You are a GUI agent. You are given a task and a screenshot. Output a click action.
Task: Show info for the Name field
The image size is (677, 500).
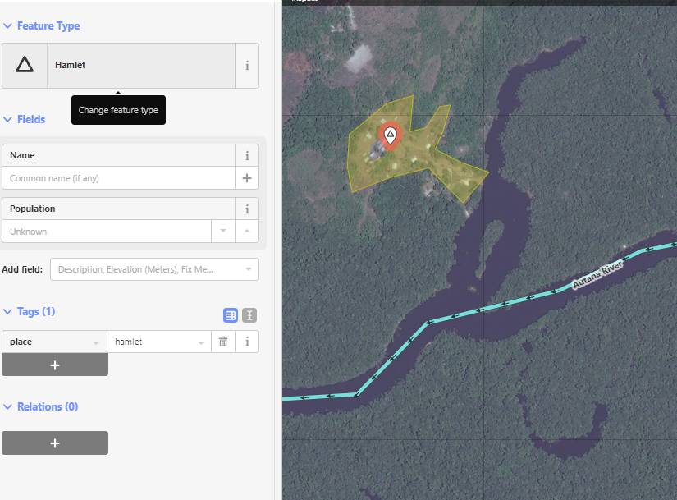(x=247, y=155)
